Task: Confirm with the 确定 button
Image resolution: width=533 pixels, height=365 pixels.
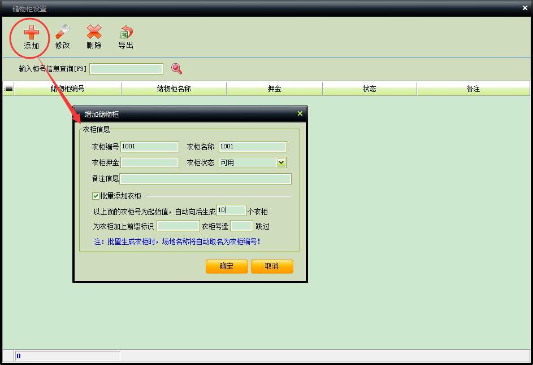Action: pyautogui.click(x=227, y=266)
